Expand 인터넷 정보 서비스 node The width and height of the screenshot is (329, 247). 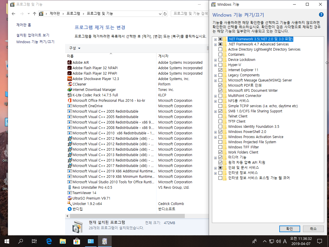coord(216,173)
